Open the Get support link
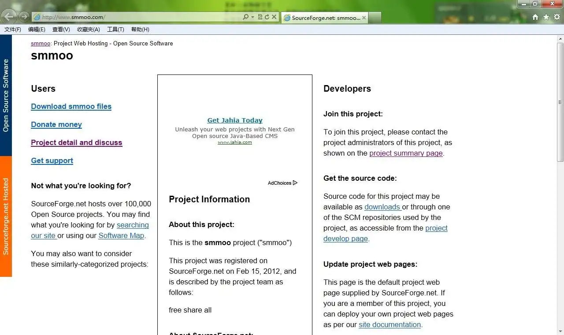The image size is (564, 335). point(52,160)
